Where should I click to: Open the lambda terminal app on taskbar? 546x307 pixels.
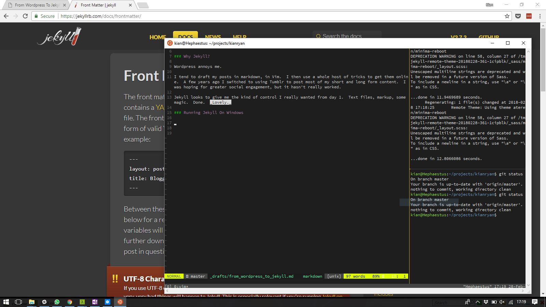(82, 302)
